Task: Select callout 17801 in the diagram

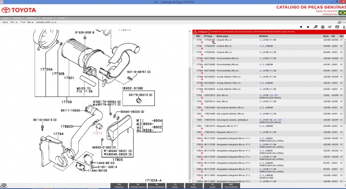Action: click(x=69, y=78)
